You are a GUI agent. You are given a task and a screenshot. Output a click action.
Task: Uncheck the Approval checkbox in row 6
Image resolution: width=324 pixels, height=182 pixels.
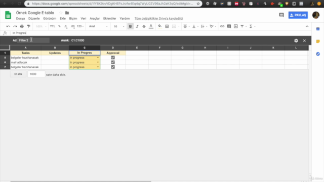[x=113, y=62]
